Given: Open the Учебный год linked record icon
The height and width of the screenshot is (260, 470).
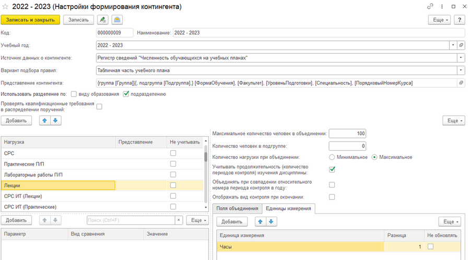Looking at the screenshot, I should [461, 45].
